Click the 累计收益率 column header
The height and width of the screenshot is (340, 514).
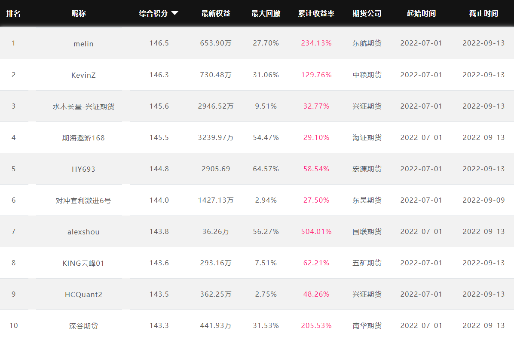click(316, 13)
